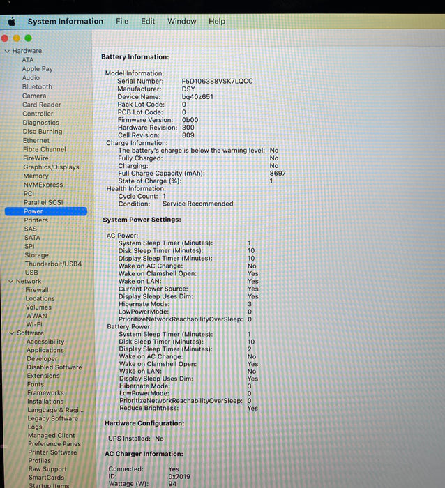Viewport: 445px width, 488px height.
Task: Select ATA in the sidebar
Action: (28, 60)
